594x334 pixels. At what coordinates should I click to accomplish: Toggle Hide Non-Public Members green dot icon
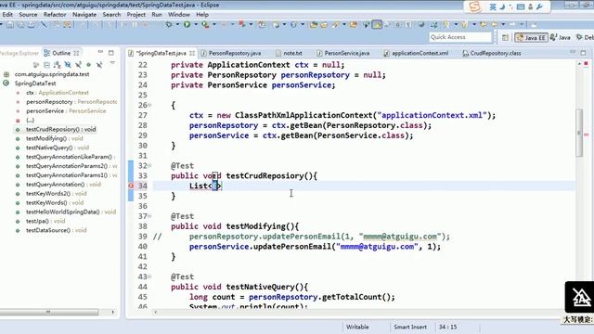click(89, 65)
